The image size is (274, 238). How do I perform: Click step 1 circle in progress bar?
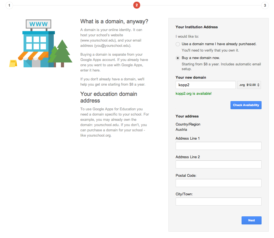tap(9, 5)
